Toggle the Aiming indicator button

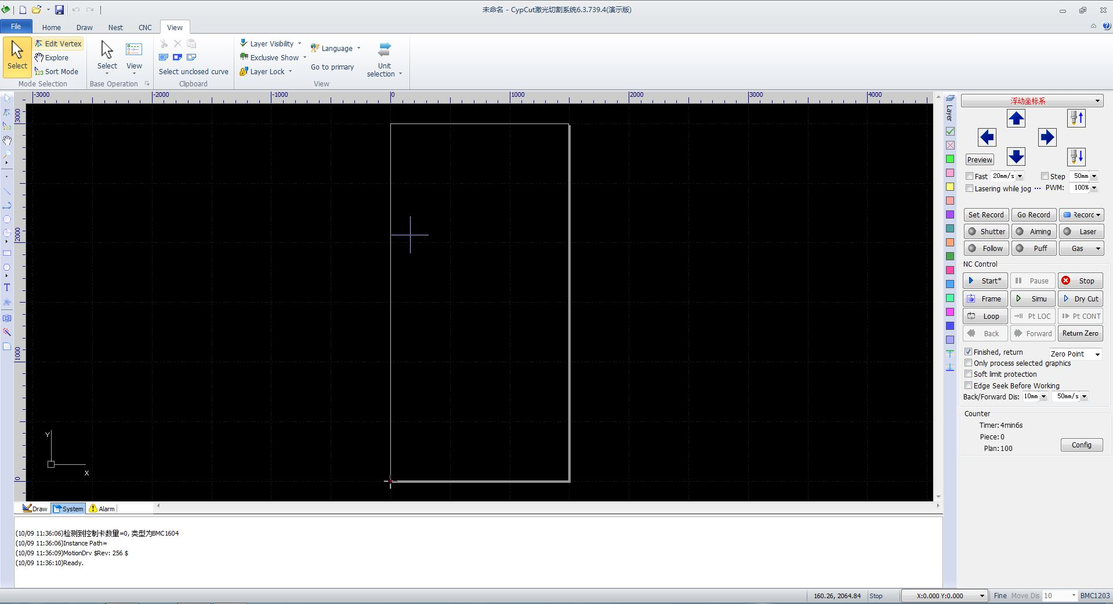point(1034,231)
